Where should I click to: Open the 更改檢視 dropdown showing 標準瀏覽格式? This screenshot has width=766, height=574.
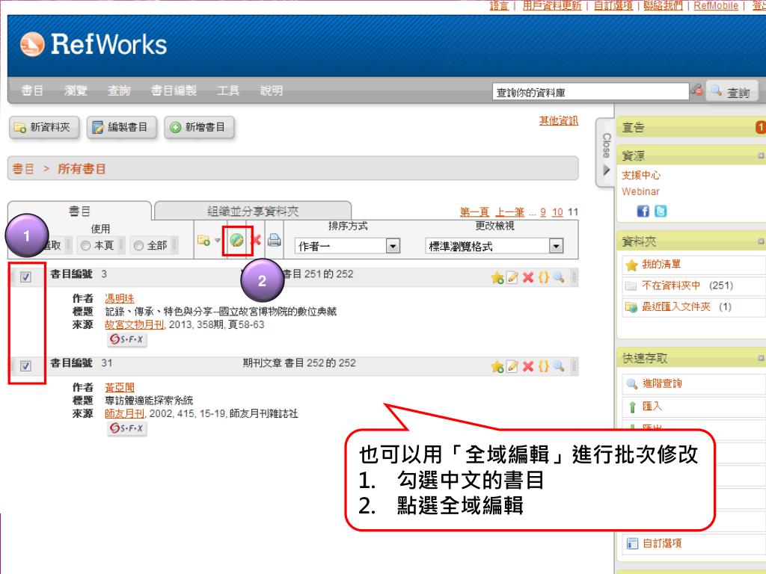[494, 245]
